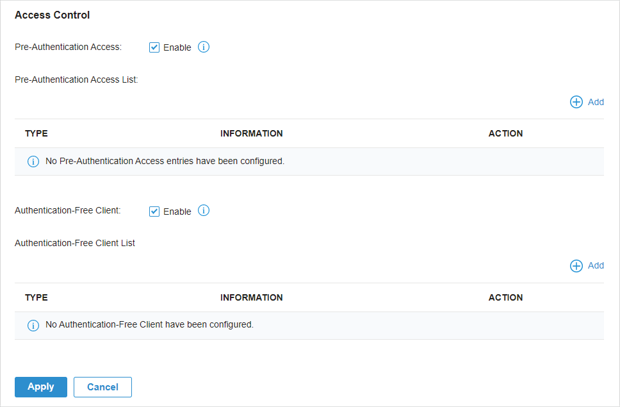Click info icon in empty Pre-Authentication Access row

(33, 162)
